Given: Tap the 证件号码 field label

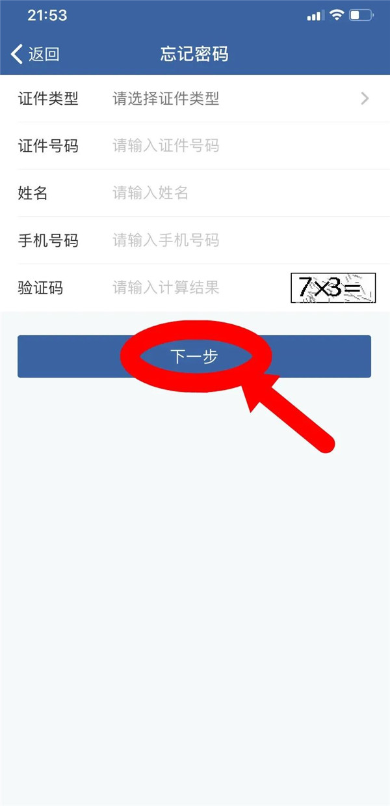Looking at the screenshot, I should click(x=48, y=146).
